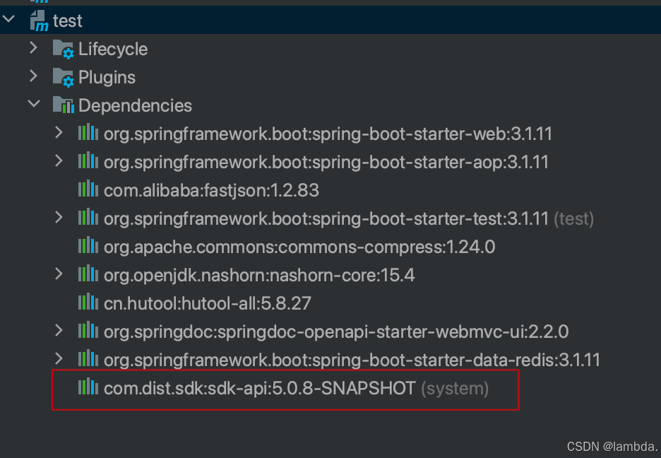This screenshot has height=458, width=661.
Task: Expand springdoc-openapi-starter-webmvc-ui dependency
Action: [59, 331]
